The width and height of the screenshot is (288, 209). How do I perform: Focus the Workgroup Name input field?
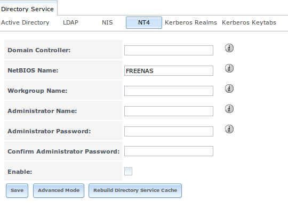[x=169, y=91]
